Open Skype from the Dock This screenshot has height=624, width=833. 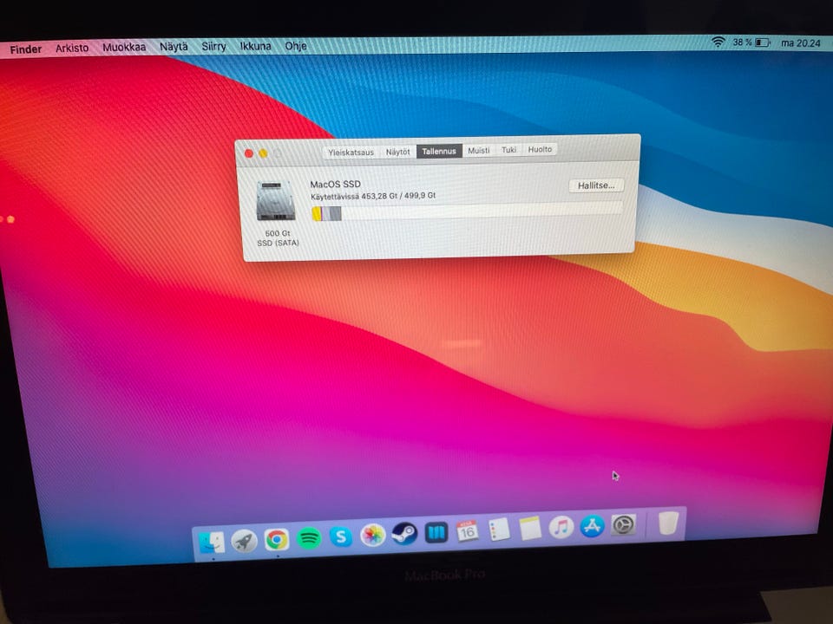[340, 537]
